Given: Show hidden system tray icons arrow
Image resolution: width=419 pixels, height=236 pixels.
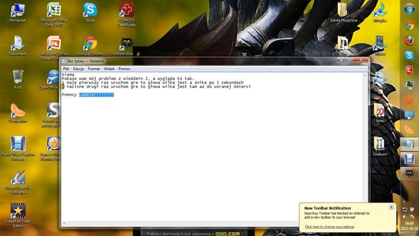Looking at the screenshot, I should 404,202.
